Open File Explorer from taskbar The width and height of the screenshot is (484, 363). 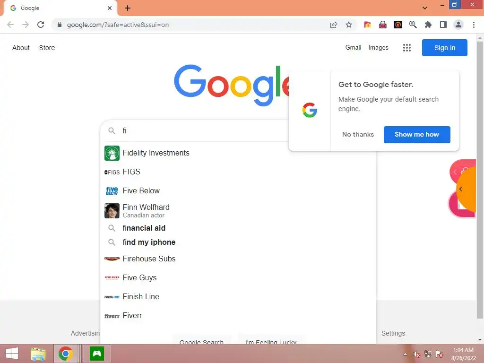point(38,354)
